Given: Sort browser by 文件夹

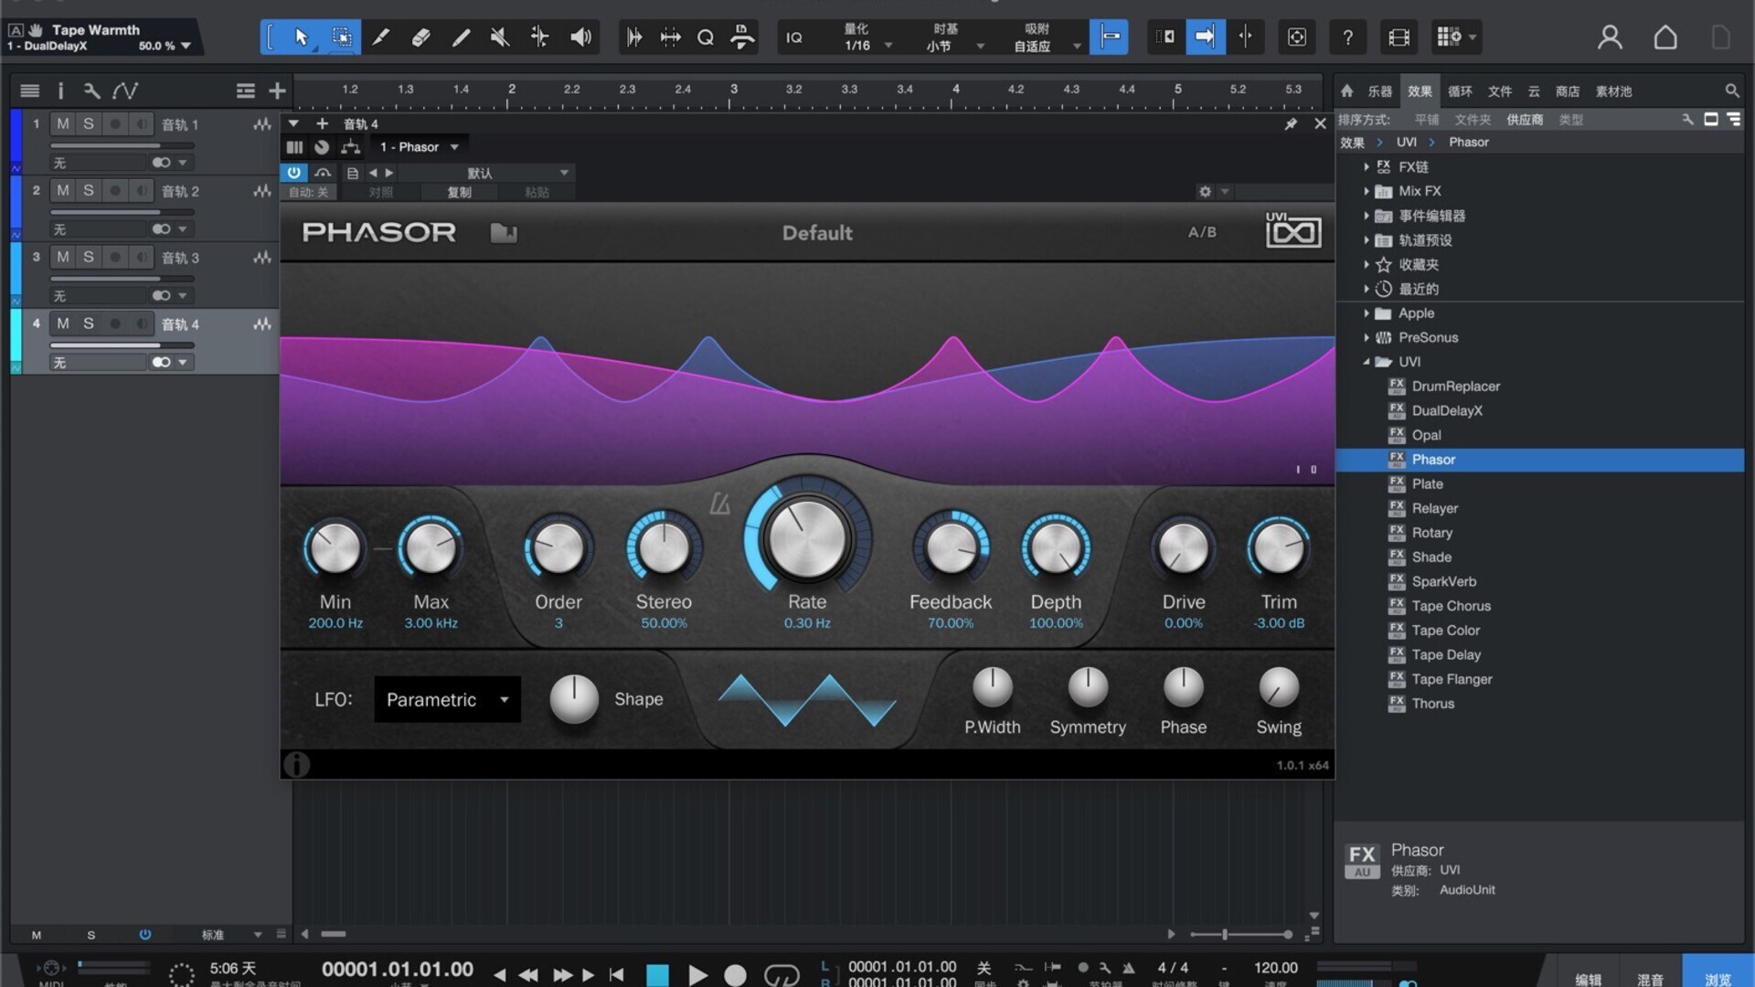Looking at the screenshot, I should point(1473,120).
